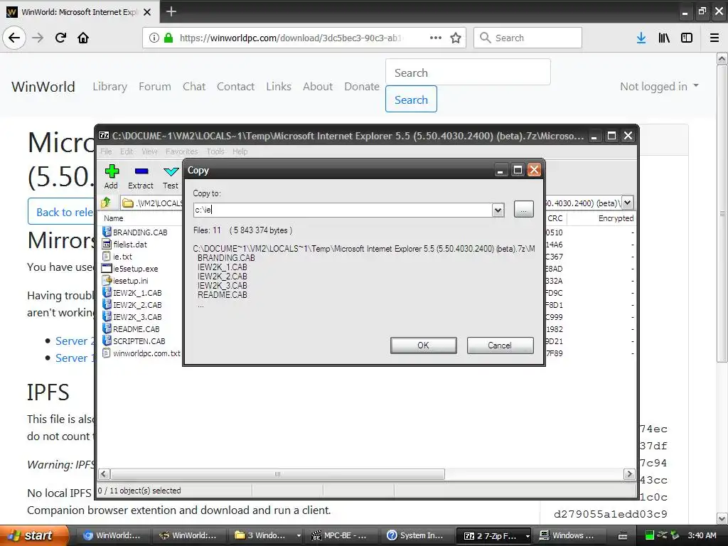Close the WinWorld Firefox tab

click(147, 12)
